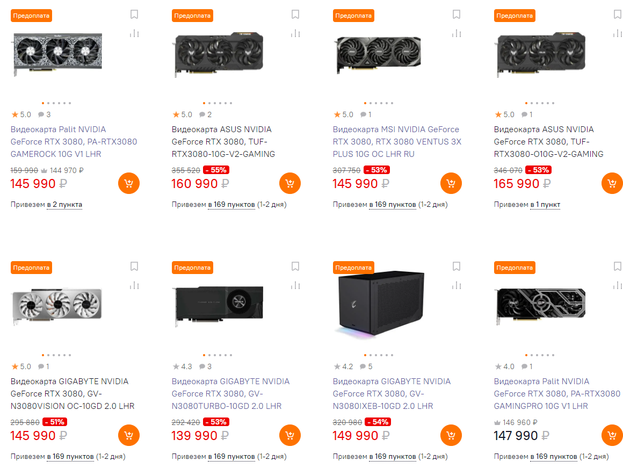Add GIGABYTE N3080IXEB box to cart
623x468 pixels.
pos(451,435)
